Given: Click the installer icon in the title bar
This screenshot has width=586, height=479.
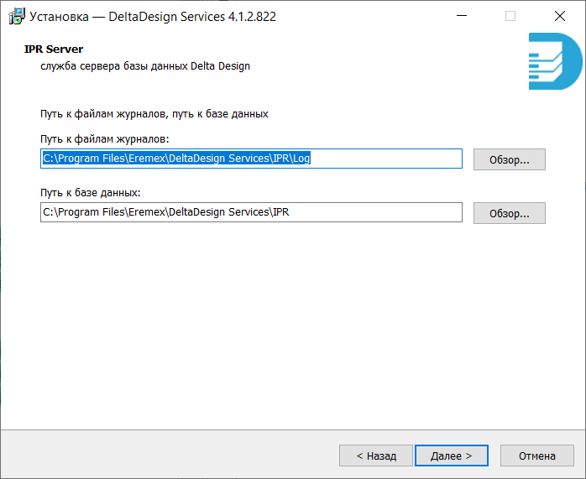Looking at the screenshot, I should 17,17.
